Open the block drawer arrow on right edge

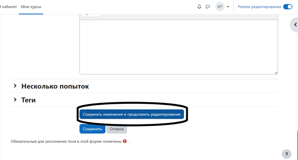tap(294, 25)
